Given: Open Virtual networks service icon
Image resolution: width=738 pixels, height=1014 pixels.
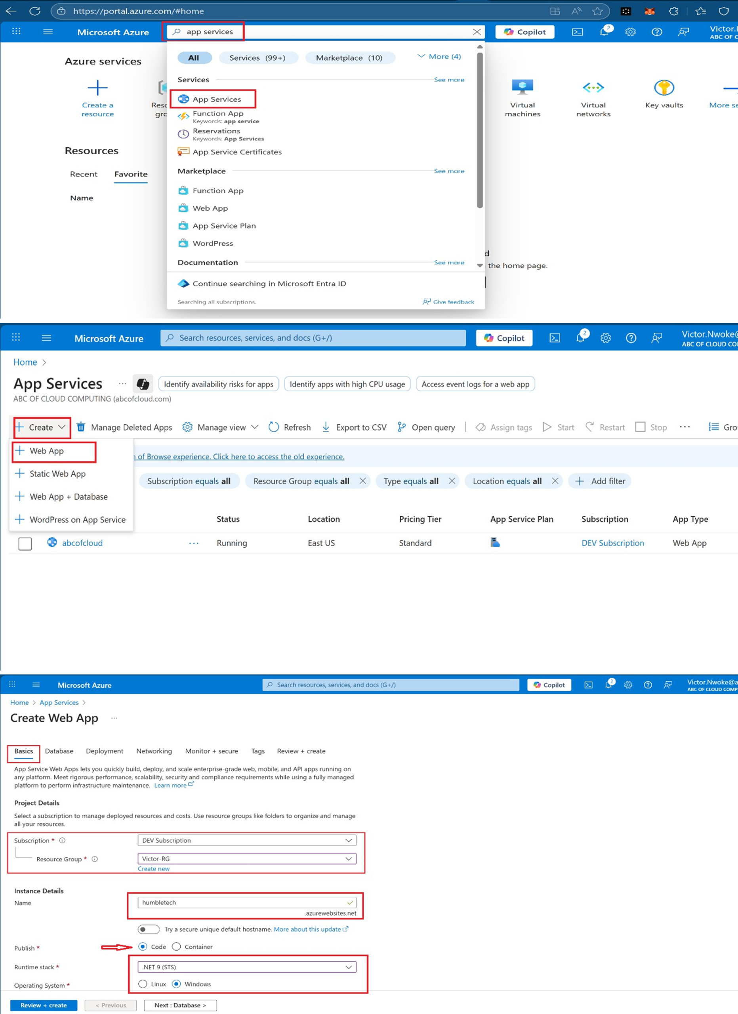Looking at the screenshot, I should (x=593, y=87).
